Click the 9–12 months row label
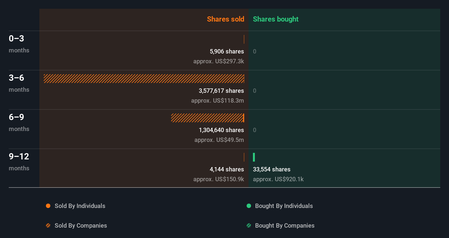The width and height of the screenshot is (449, 238). 19,162
